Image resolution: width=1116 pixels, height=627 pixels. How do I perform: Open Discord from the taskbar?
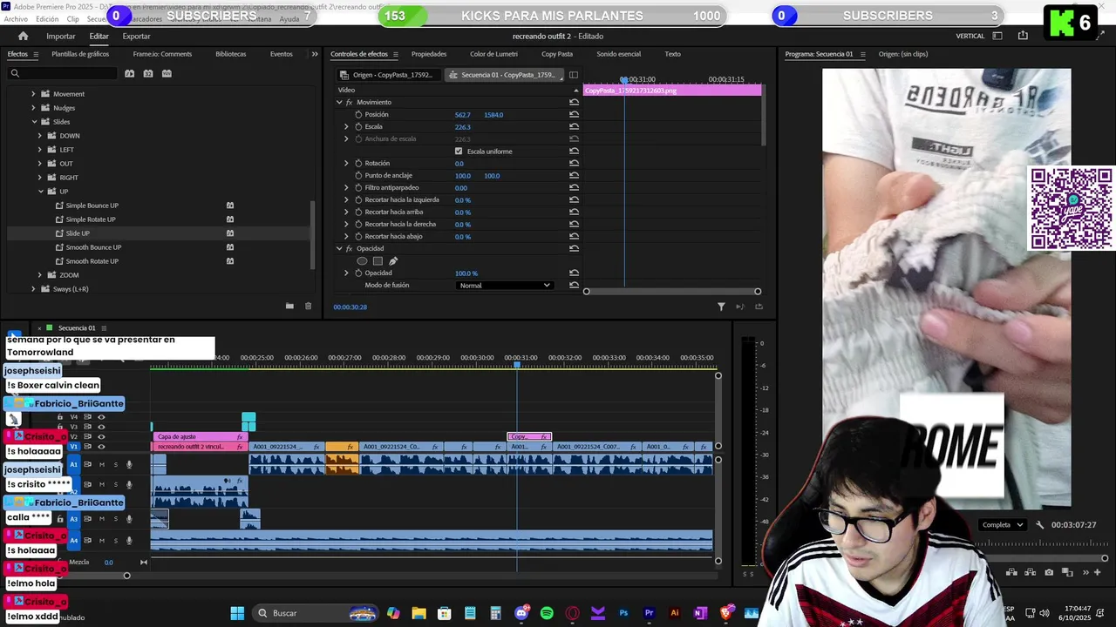pos(521,613)
